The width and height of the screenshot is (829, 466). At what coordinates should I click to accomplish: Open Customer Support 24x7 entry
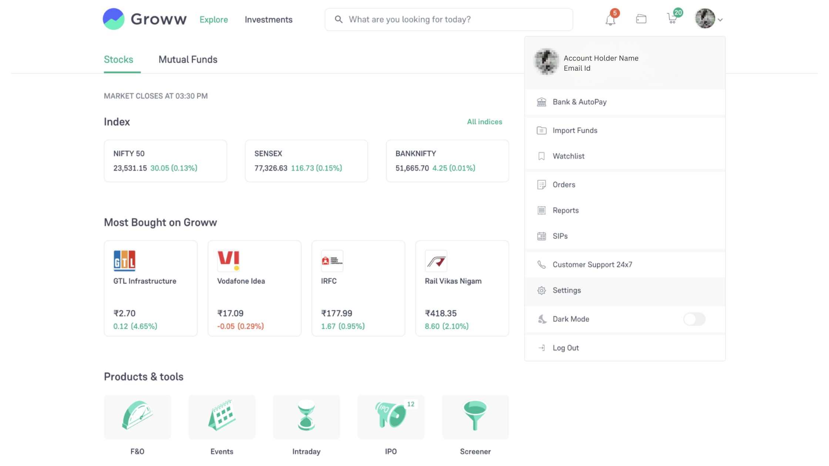pos(625,265)
